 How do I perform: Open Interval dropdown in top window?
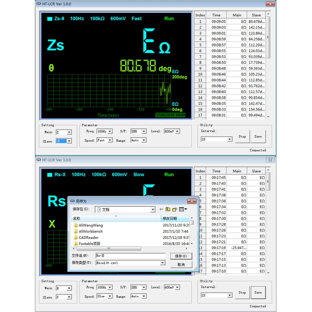pyautogui.click(x=230, y=139)
